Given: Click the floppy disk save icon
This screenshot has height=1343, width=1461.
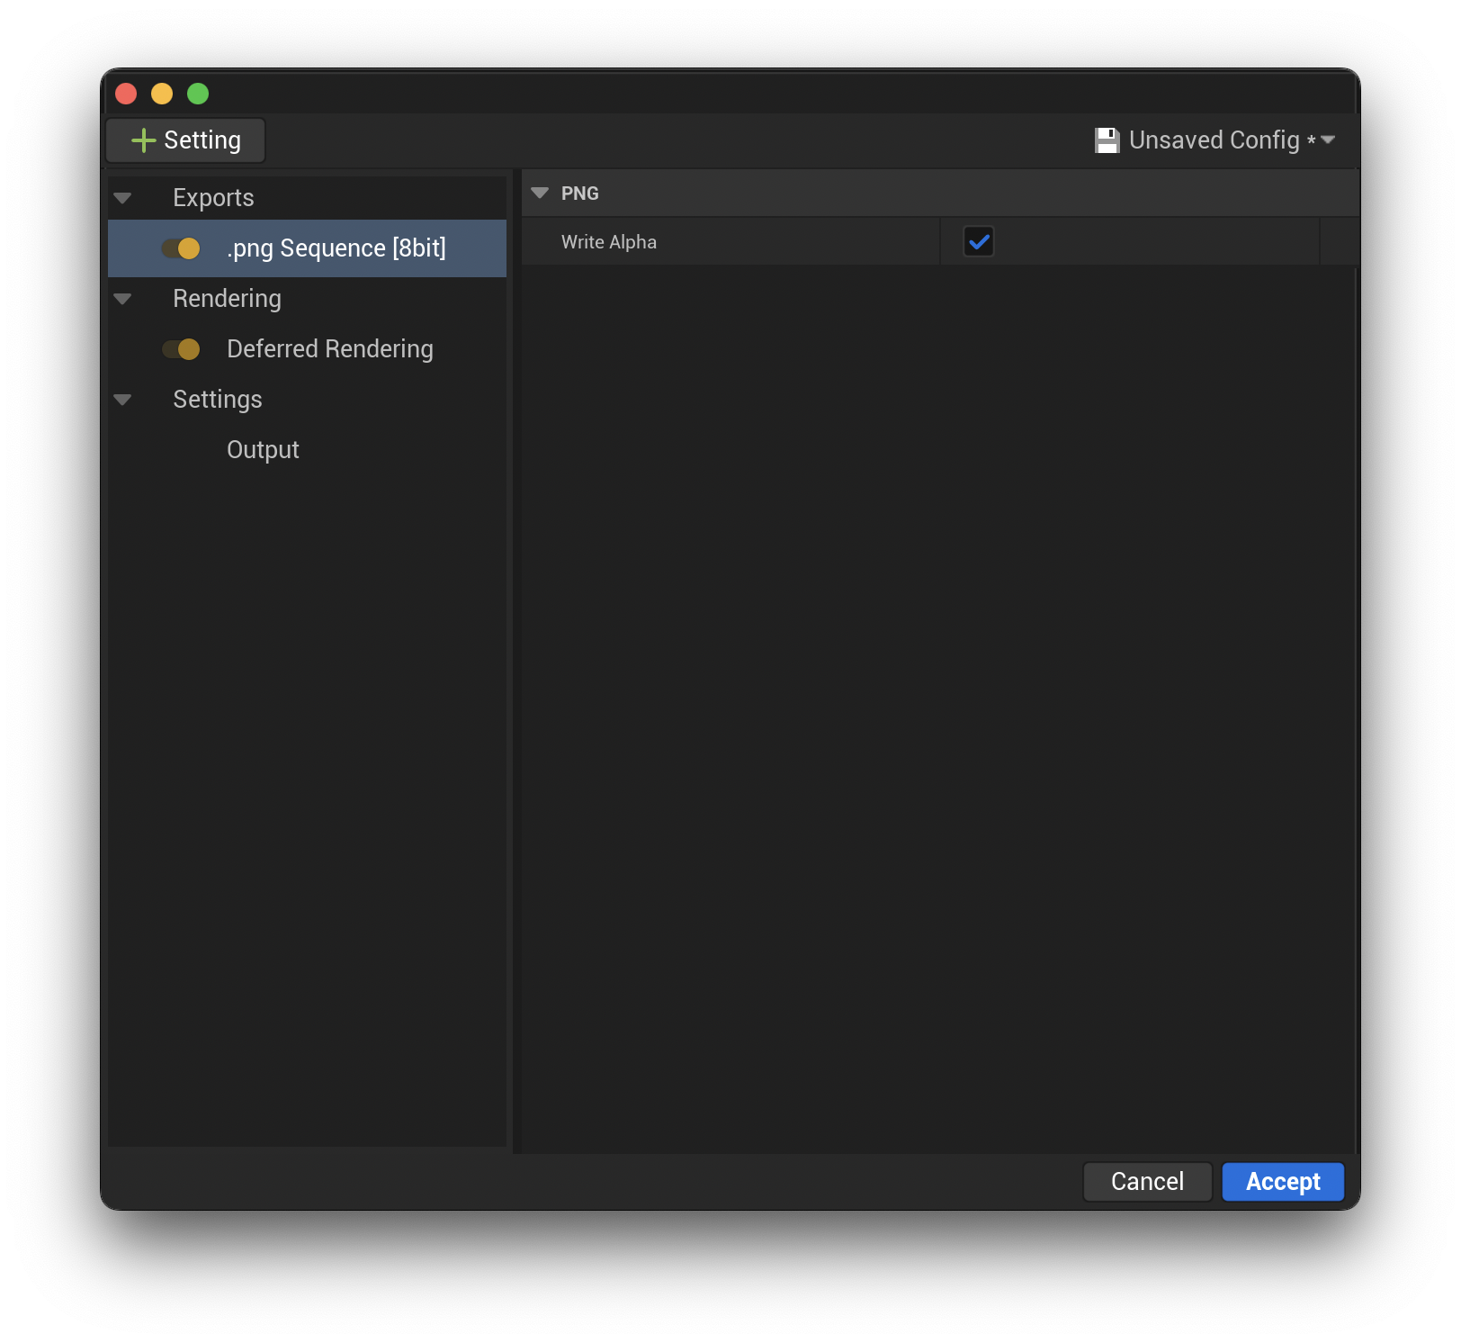Looking at the screenshot, I should tap(1106, 140).
